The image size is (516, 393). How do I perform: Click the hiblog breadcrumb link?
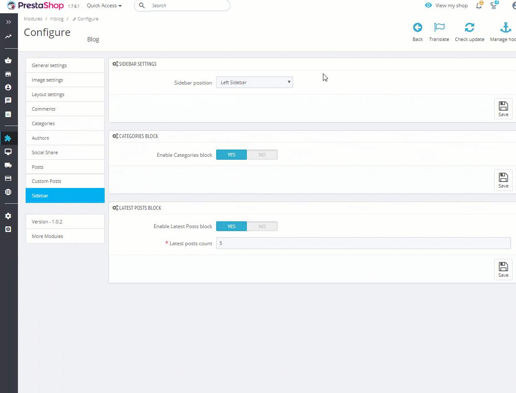57,19
